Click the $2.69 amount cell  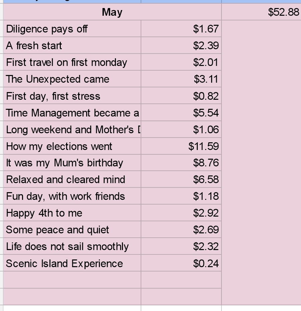(x=181, y=229)
